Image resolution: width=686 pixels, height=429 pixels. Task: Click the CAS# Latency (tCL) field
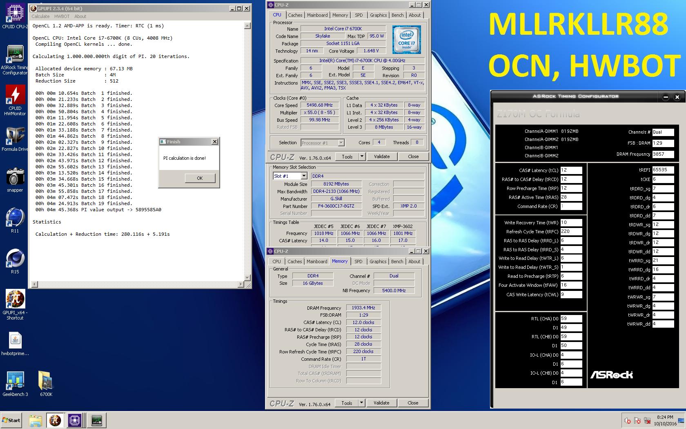tap(571, 170)
